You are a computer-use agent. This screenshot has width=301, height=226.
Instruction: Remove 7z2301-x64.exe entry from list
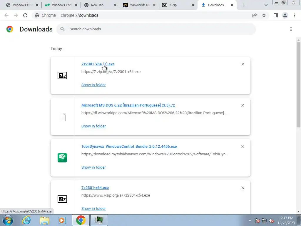(x=243, y=188)
